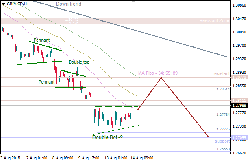Screen dimensions: 248x163
Task: Select the "Double top" annotation
Action: pyautogui.click(x=79, y=62)
